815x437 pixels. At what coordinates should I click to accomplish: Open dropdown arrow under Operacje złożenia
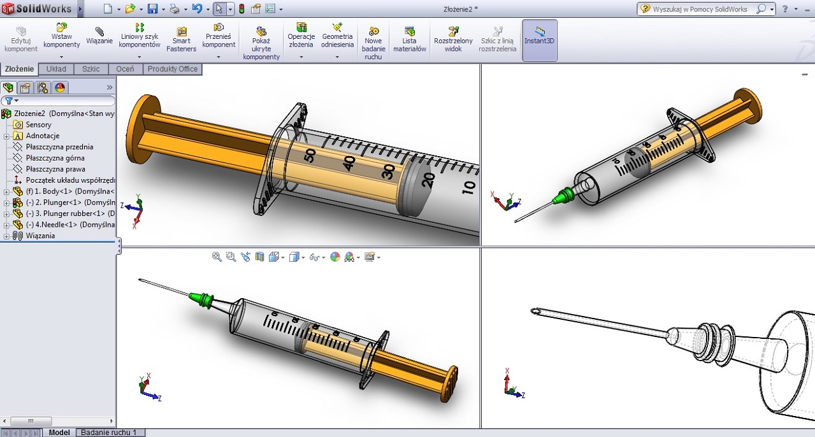[301, 57]
